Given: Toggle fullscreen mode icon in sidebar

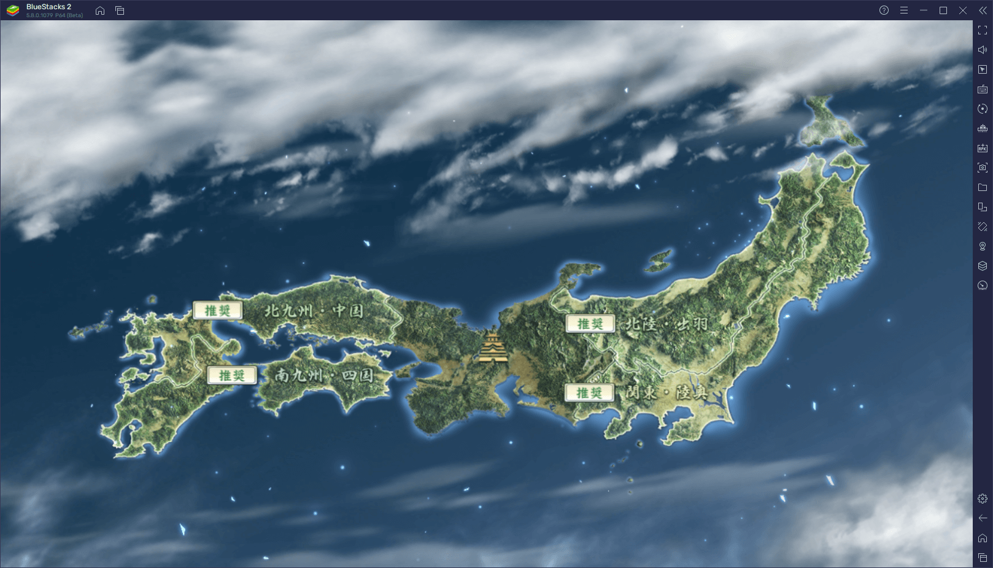Looking at the screenshot, I should click(x=983, y=30).
